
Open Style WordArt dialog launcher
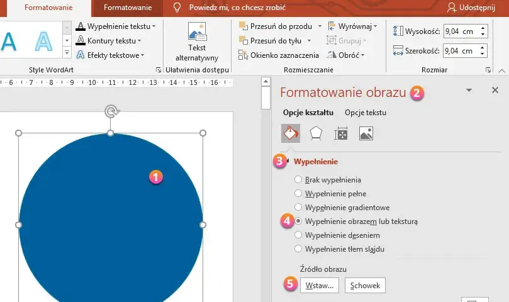[159, 69]
